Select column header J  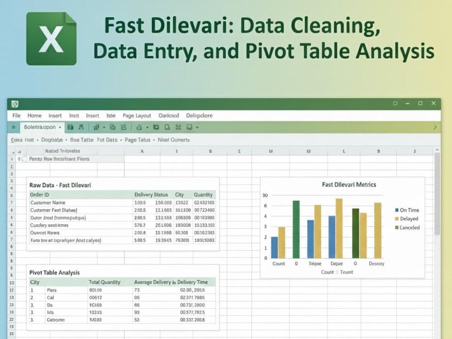(x=415, y=151)
